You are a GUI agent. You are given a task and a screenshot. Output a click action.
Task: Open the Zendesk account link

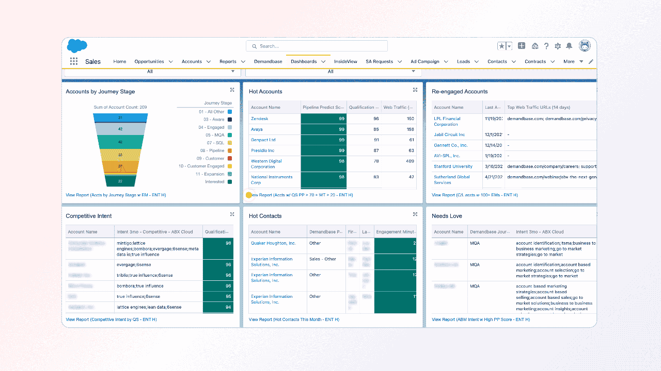point(259,119)
